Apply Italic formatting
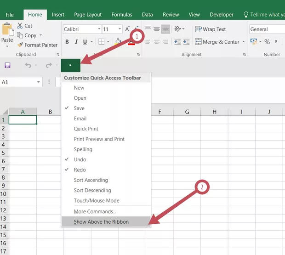 tap(77, 42)
